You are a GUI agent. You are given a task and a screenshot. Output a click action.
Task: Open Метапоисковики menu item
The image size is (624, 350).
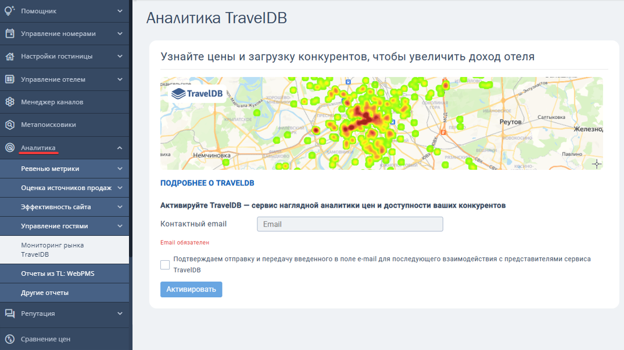pos(64,125)
